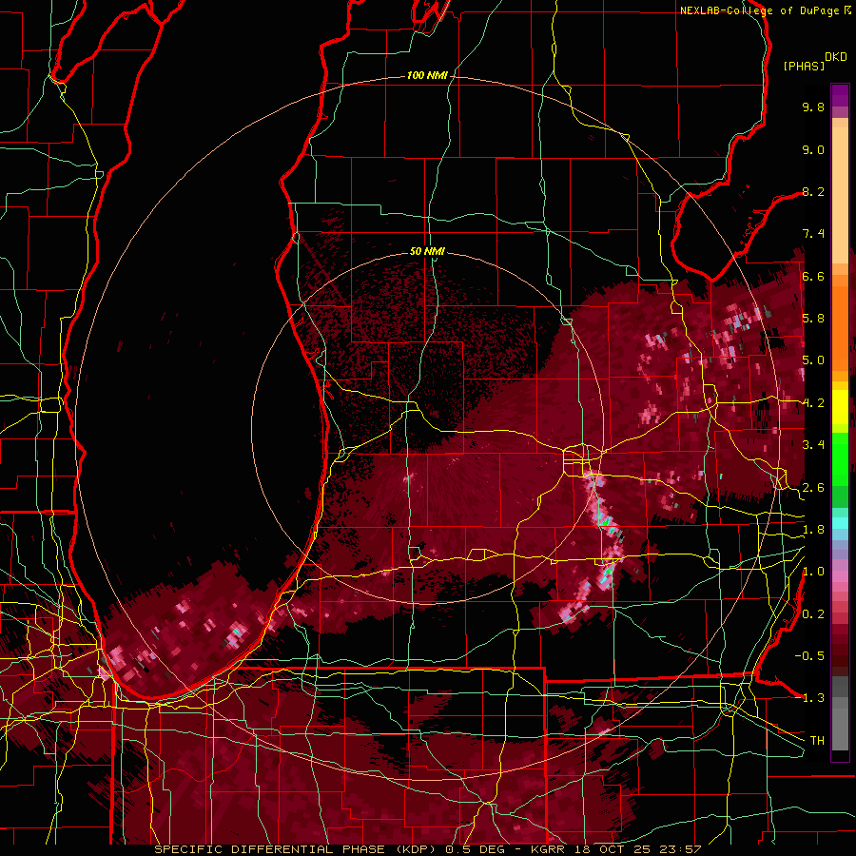Image resolution: width=856 pixels, height=856 pixels.
Task: Click the "TH" threshold label on the scale
Action: click(817, 741)
